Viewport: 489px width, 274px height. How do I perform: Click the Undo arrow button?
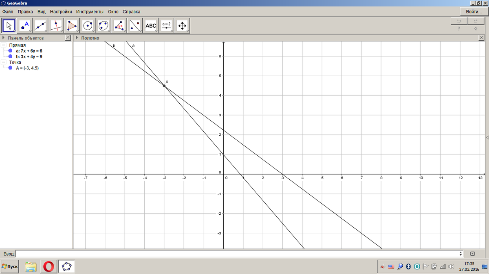click(x=459, y=21)
